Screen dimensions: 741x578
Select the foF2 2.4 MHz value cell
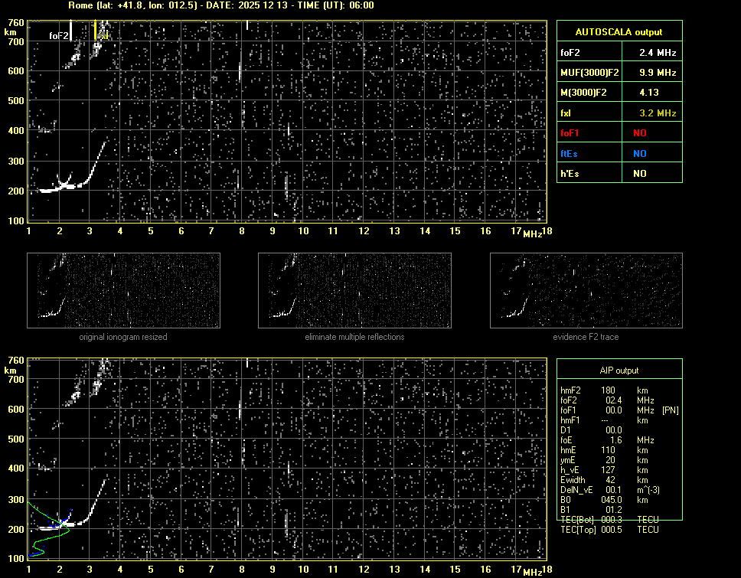[658, 53]
